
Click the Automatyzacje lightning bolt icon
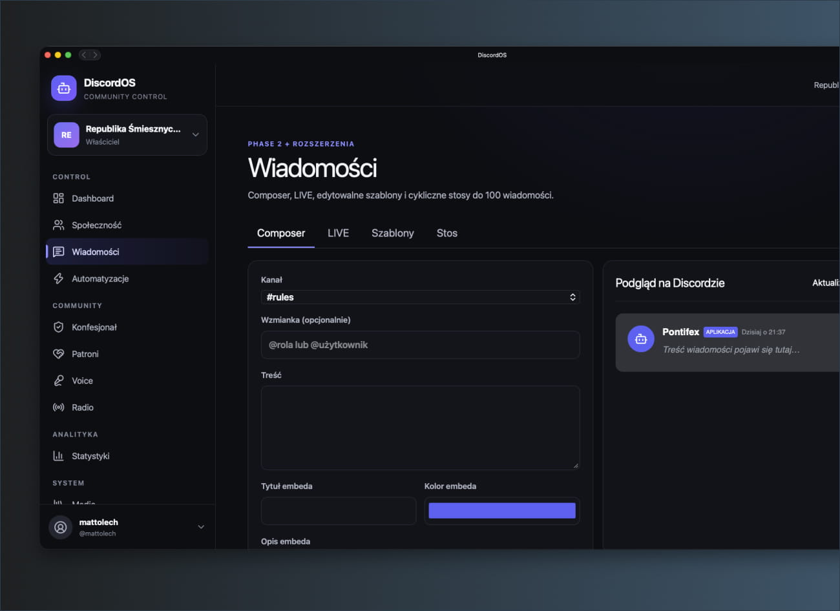click(58, 278)
